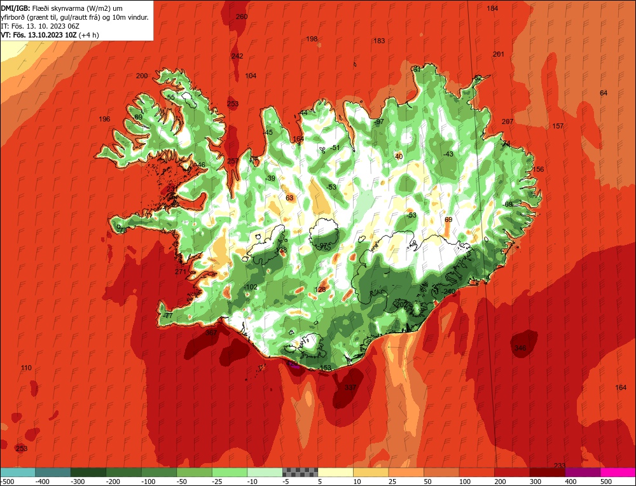
Task: Click the bright red swatch between 200 and 300
Action: point(512,472)
